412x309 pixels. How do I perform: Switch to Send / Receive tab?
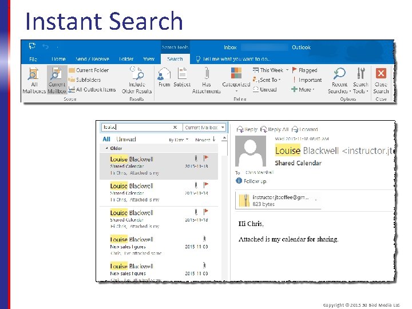[92, 59]
